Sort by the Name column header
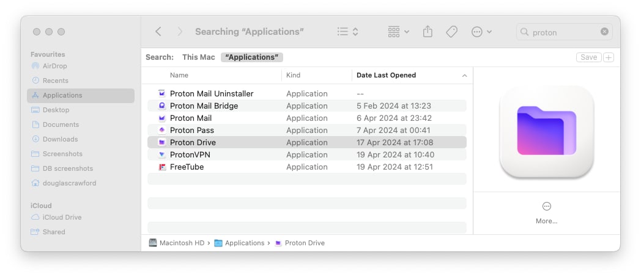This screenshot has height=277, width=641. (x=179, y=75)
